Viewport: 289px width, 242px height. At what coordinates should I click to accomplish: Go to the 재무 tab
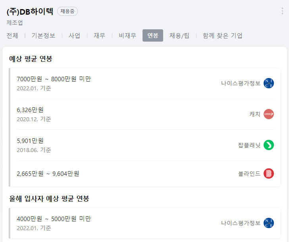coord(99,36)
